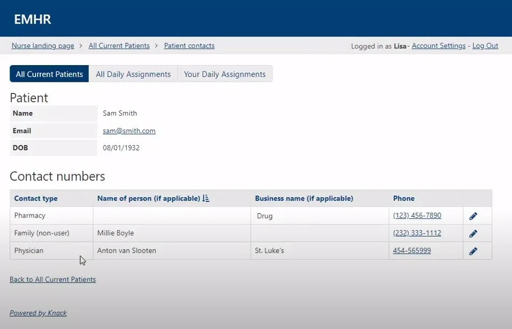The height and width of the screenshot is (329, 512).
Task: Edit Millie Boyle's contact via the pencil icon
Action: pos(473,233)
